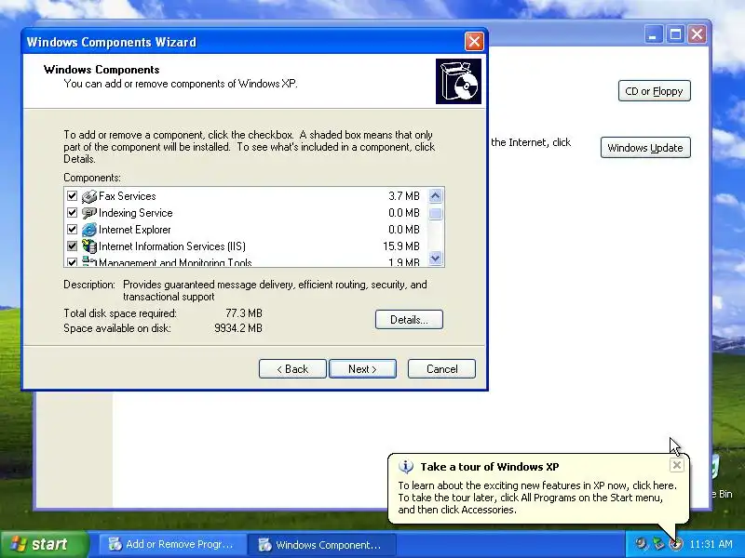Click the wizard box-and-CD icon in header

tap(458, 81)
